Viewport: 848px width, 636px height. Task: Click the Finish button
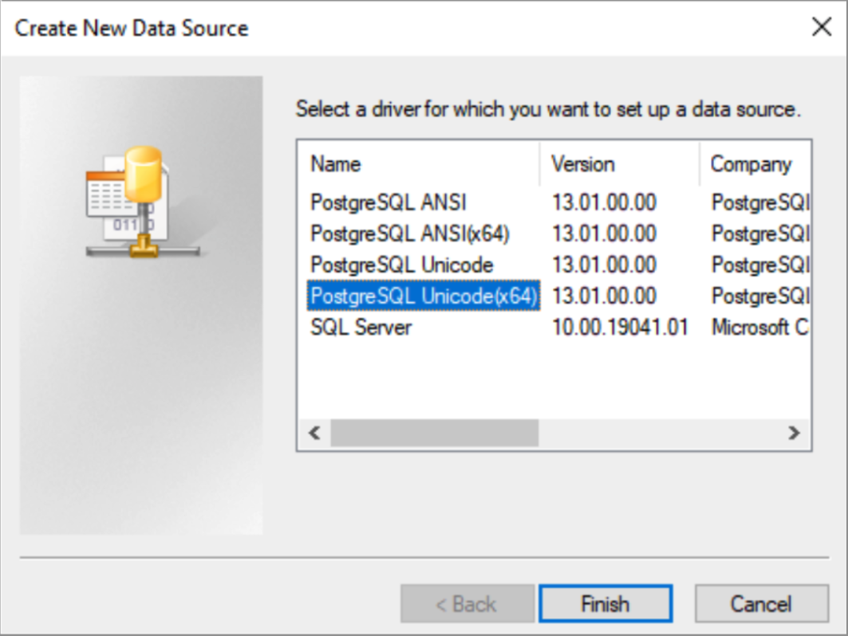605,605
